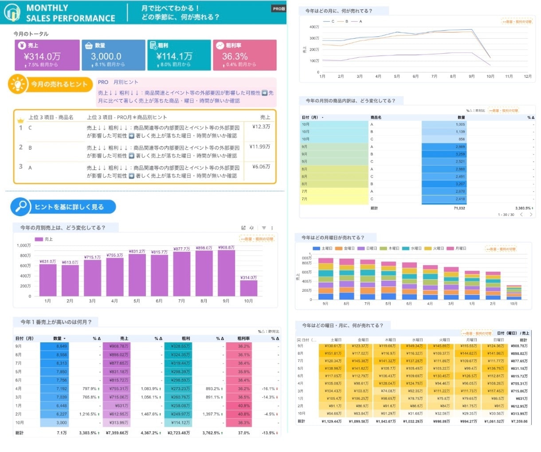Screen dimensions: 541x452
Task: Click ¥6.06万 sales value for product A
Action: (261, 167)
